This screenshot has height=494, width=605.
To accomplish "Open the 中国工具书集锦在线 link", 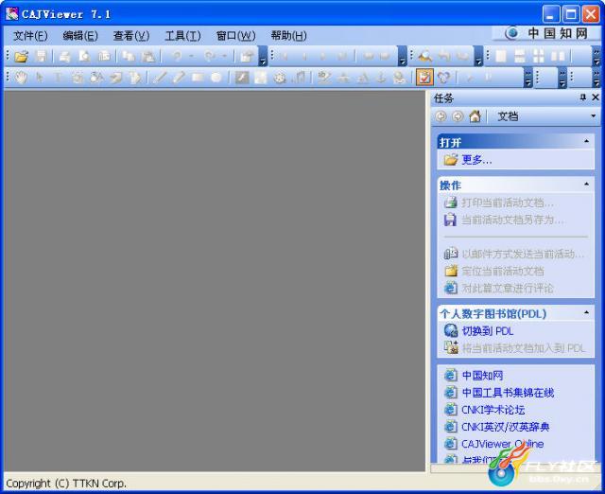I will pos(508,393).
